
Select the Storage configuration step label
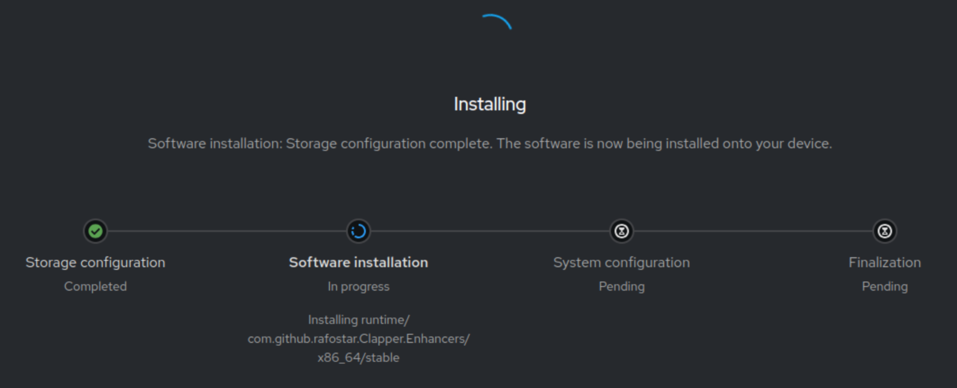pyautogui.click(x=95, y=262)
